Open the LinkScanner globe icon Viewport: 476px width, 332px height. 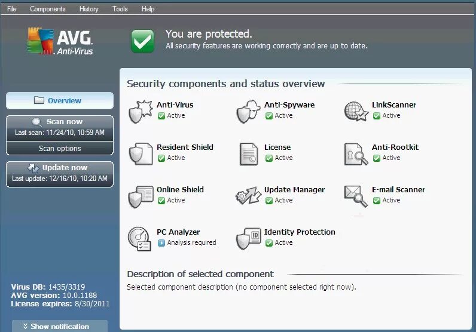[x=356, y=112]
